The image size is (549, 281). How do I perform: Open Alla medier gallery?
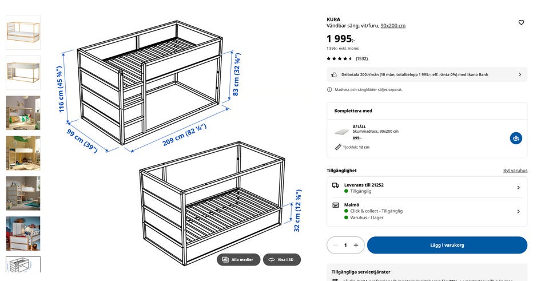(238, 259)
